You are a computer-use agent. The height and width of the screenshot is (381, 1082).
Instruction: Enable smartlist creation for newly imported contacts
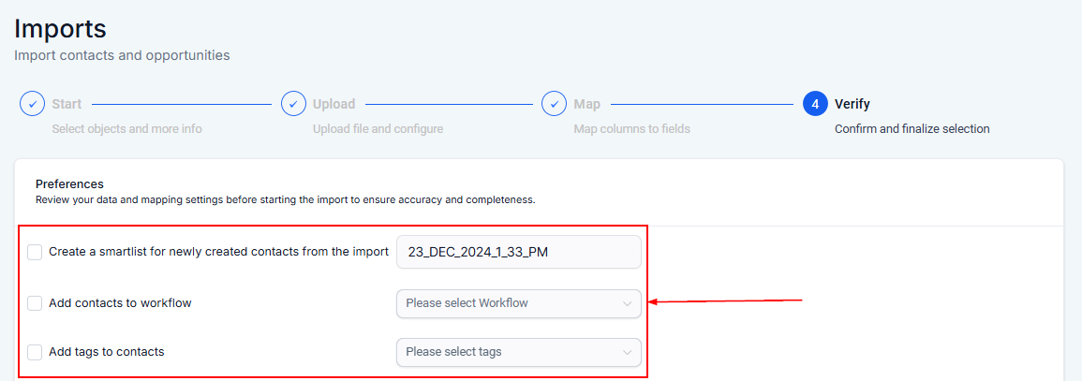click(35, 252)
